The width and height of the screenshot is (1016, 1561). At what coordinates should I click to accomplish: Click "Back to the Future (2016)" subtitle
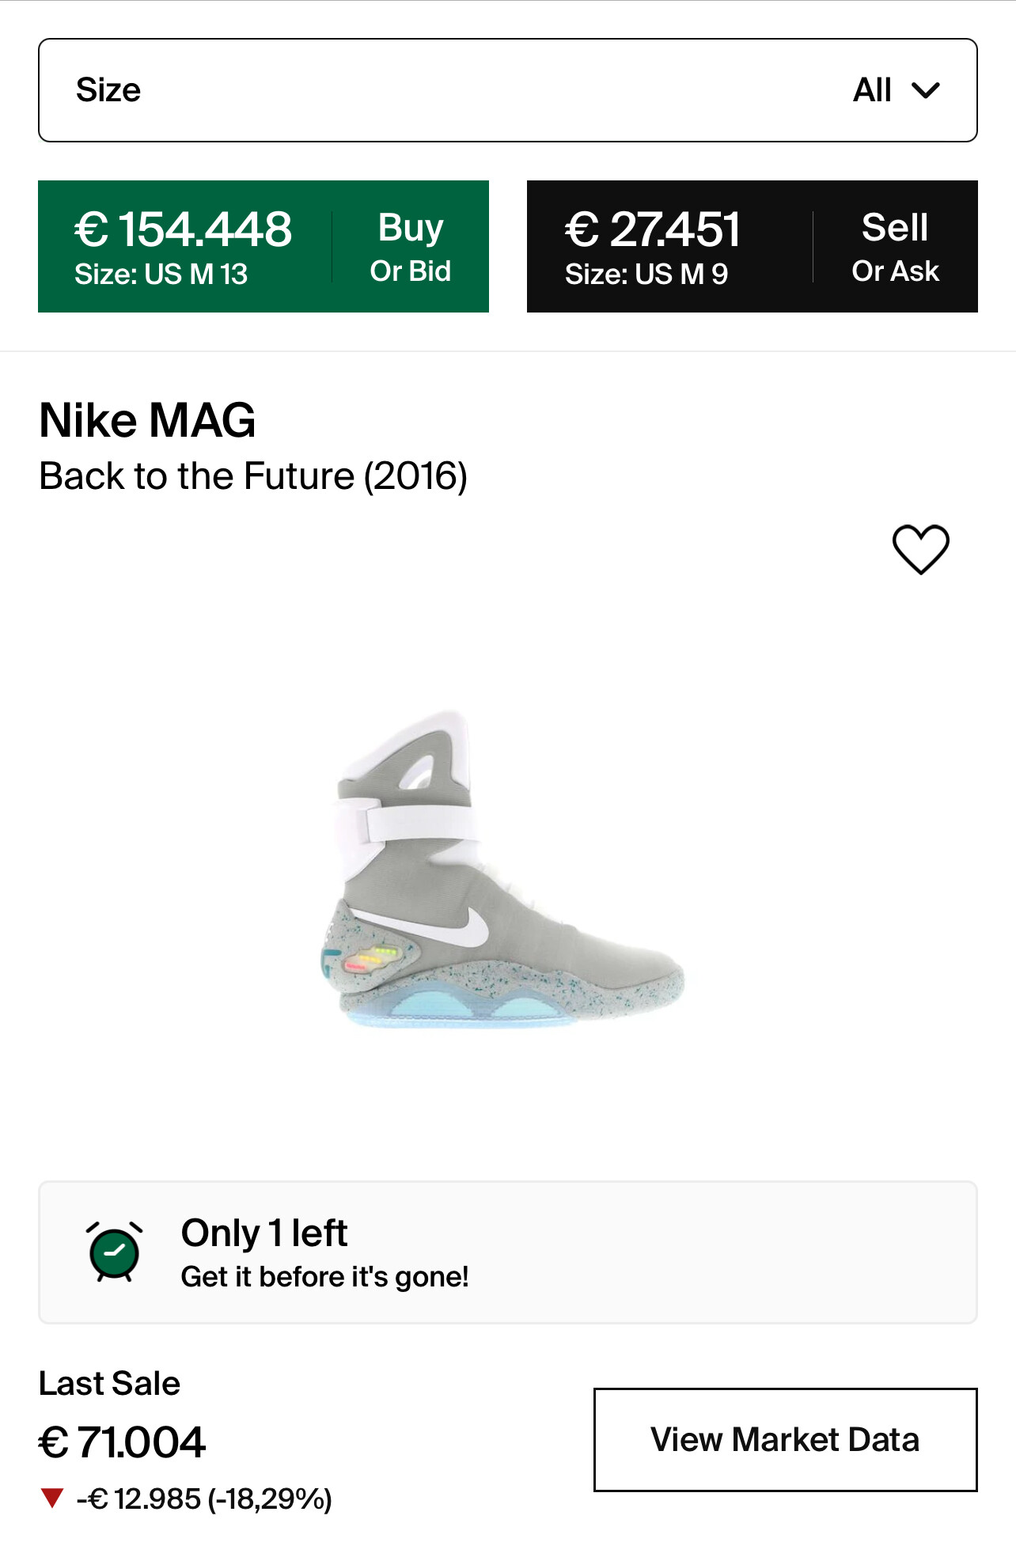[x=253, y=476]
